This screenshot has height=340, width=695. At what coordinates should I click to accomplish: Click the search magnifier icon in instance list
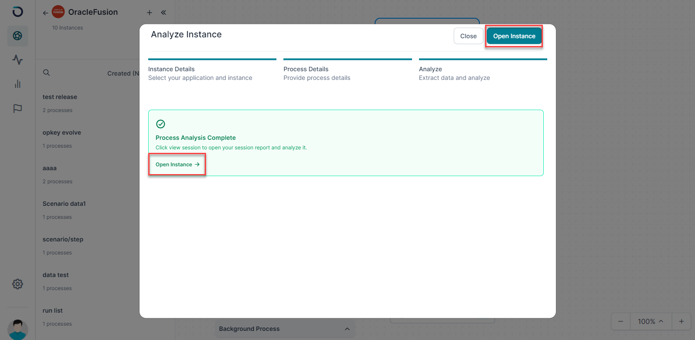47,73
